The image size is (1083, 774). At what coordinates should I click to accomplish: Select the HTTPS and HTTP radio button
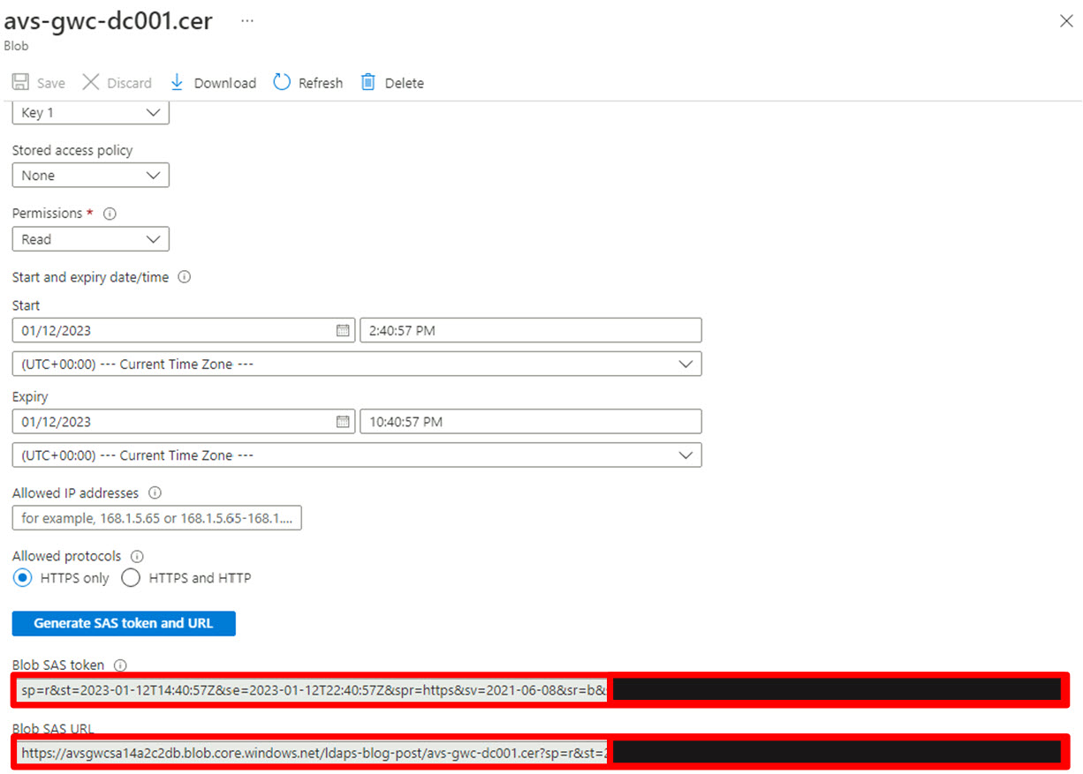tap(131, 578)
